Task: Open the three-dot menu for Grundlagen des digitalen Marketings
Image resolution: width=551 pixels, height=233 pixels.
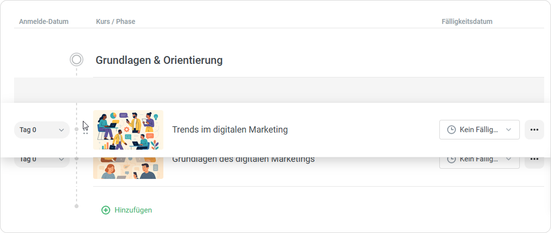Action: (534, 160)
